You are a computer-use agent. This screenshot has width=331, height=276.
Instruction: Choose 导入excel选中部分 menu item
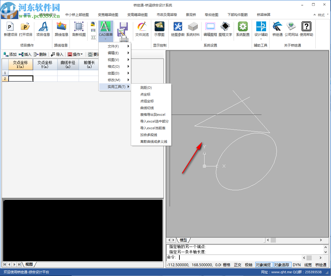point(151,121)
